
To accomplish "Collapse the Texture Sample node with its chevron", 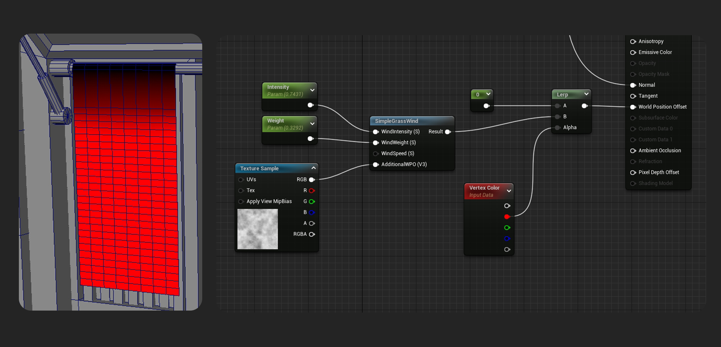I will tap(313, 168).
